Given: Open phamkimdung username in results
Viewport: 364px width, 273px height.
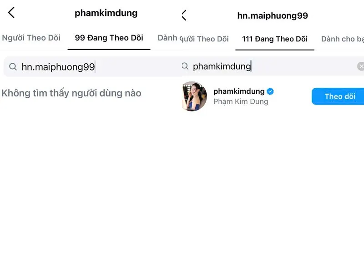Looking at the screenshot, I should tap(239, 91).
